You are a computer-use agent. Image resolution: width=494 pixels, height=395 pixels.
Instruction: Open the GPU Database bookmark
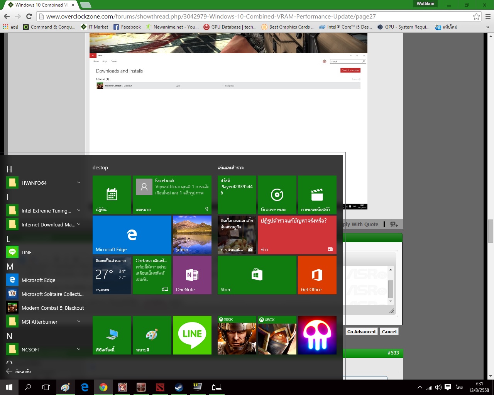[x=230, y=27]
